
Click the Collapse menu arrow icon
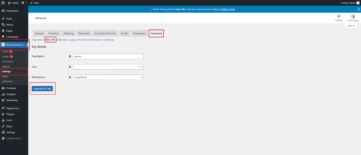3,139
